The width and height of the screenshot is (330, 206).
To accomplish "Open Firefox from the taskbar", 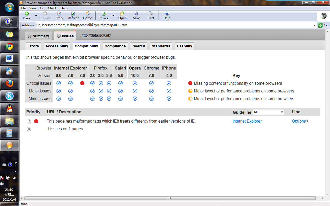I will coord(10,84).
